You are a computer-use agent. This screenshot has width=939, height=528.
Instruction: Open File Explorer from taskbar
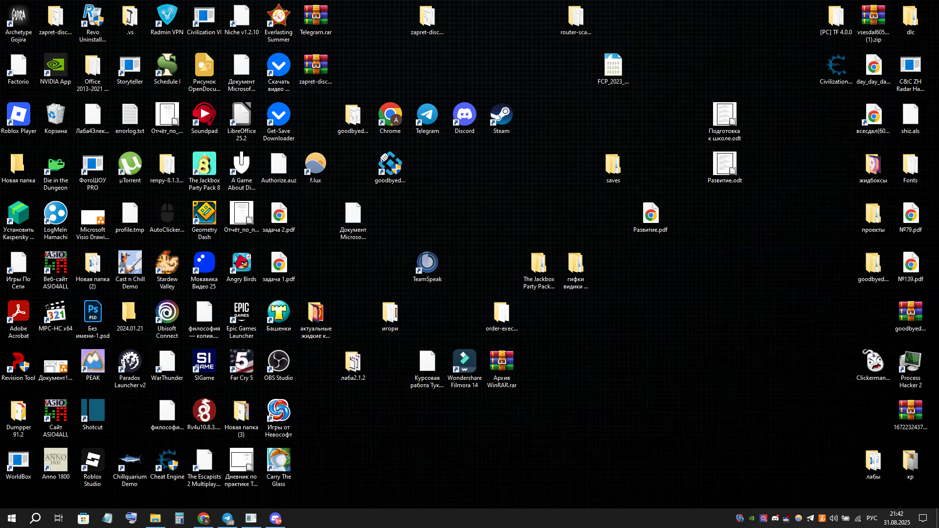(155, 518)
